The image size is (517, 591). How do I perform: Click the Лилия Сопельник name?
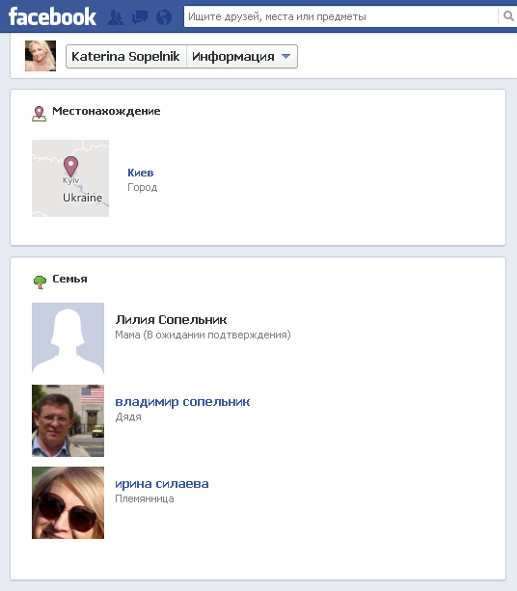(x=171, y=320)
